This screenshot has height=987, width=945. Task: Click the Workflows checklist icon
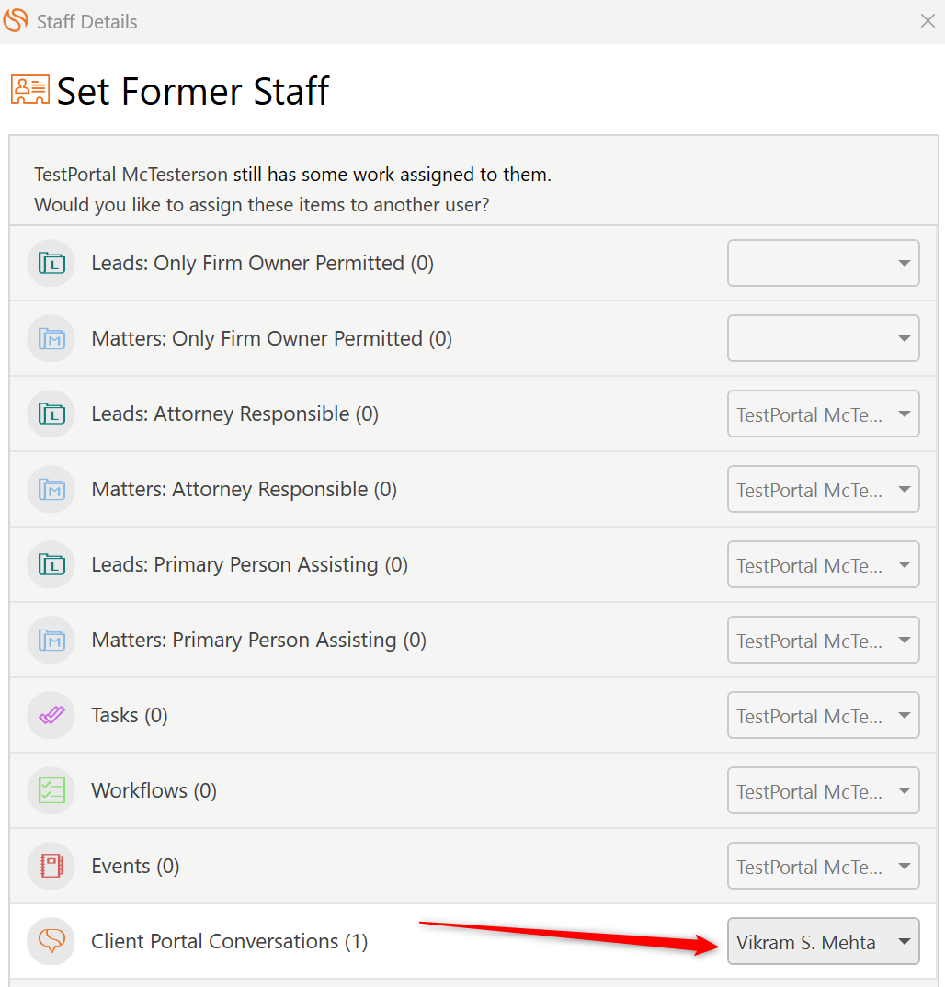point(51,791)
